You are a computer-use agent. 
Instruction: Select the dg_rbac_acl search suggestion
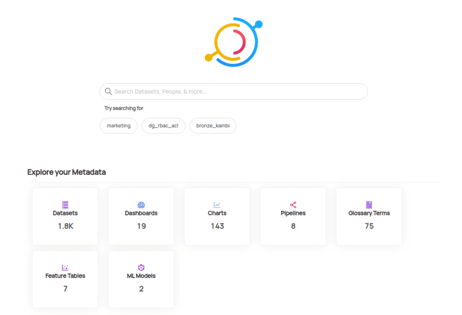[163, 125]
